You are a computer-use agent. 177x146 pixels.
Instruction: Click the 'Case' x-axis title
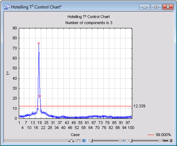75,135
